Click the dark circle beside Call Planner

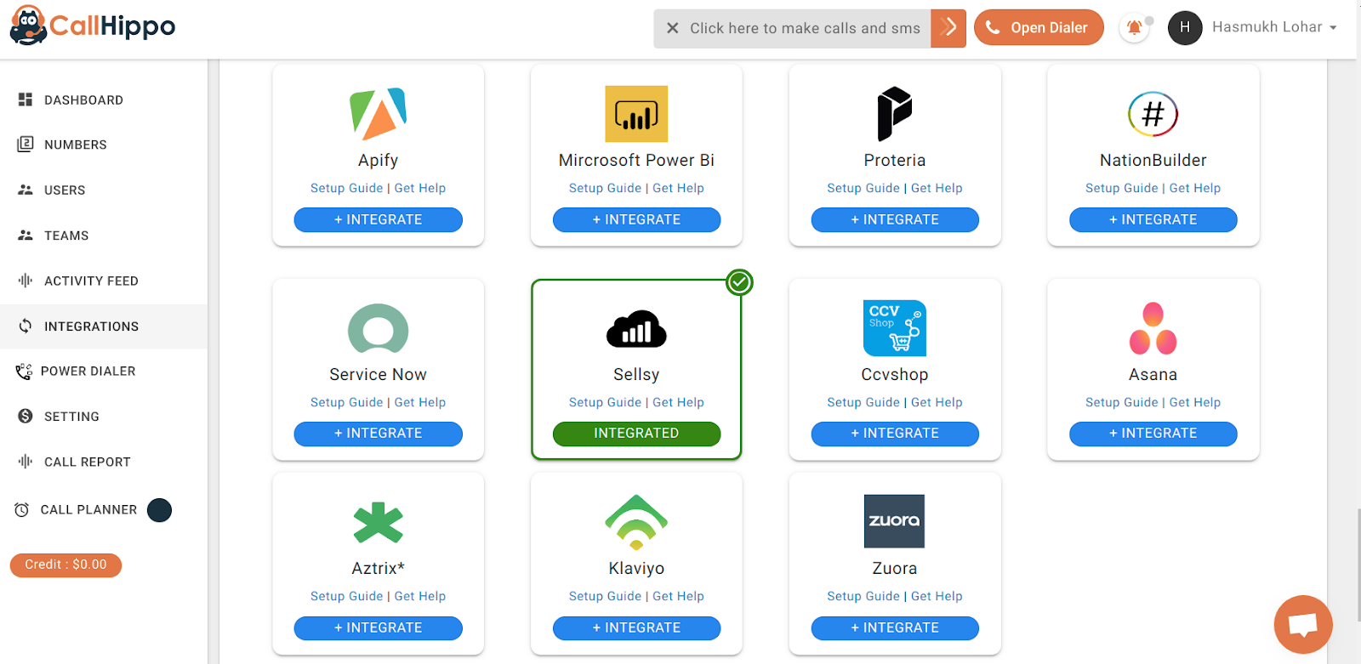[159, 510]
